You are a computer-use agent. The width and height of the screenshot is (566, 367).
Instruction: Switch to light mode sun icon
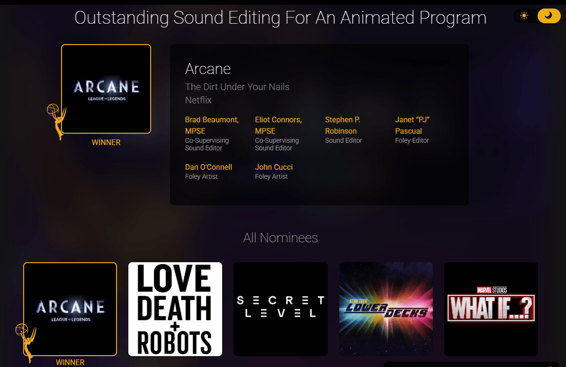(x=524, y=16)
